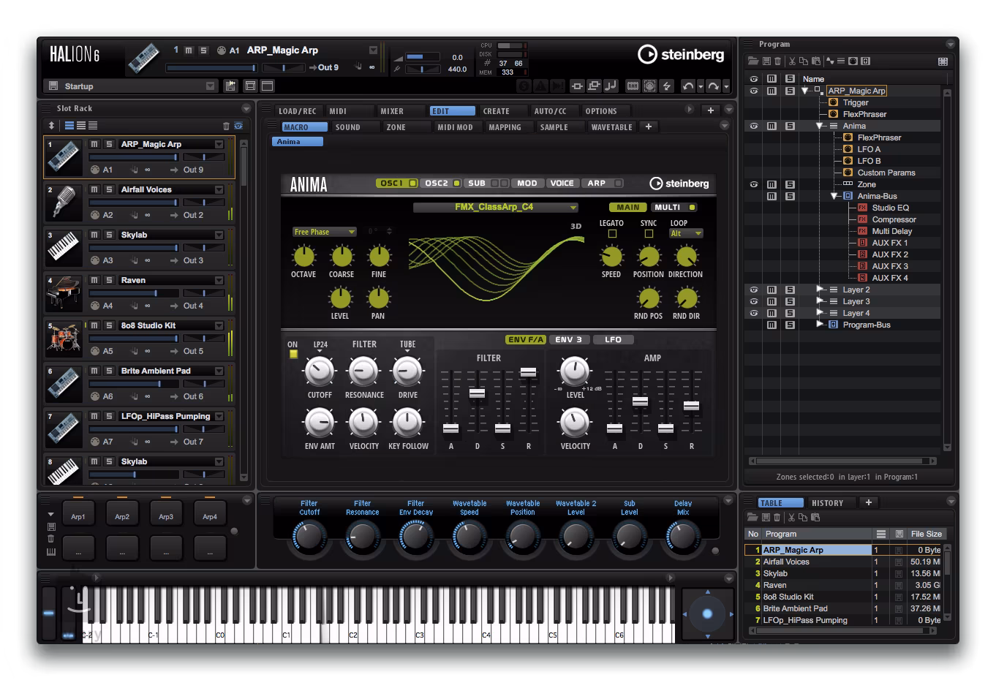This screenshot has width=996, height=680.
Task: Hide the Anima layer using its eye icon
Action: tap(754, 126)
